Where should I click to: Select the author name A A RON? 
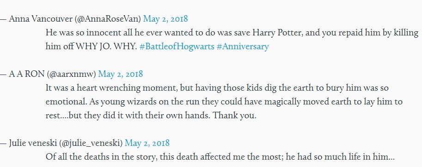tap(27, 74)
